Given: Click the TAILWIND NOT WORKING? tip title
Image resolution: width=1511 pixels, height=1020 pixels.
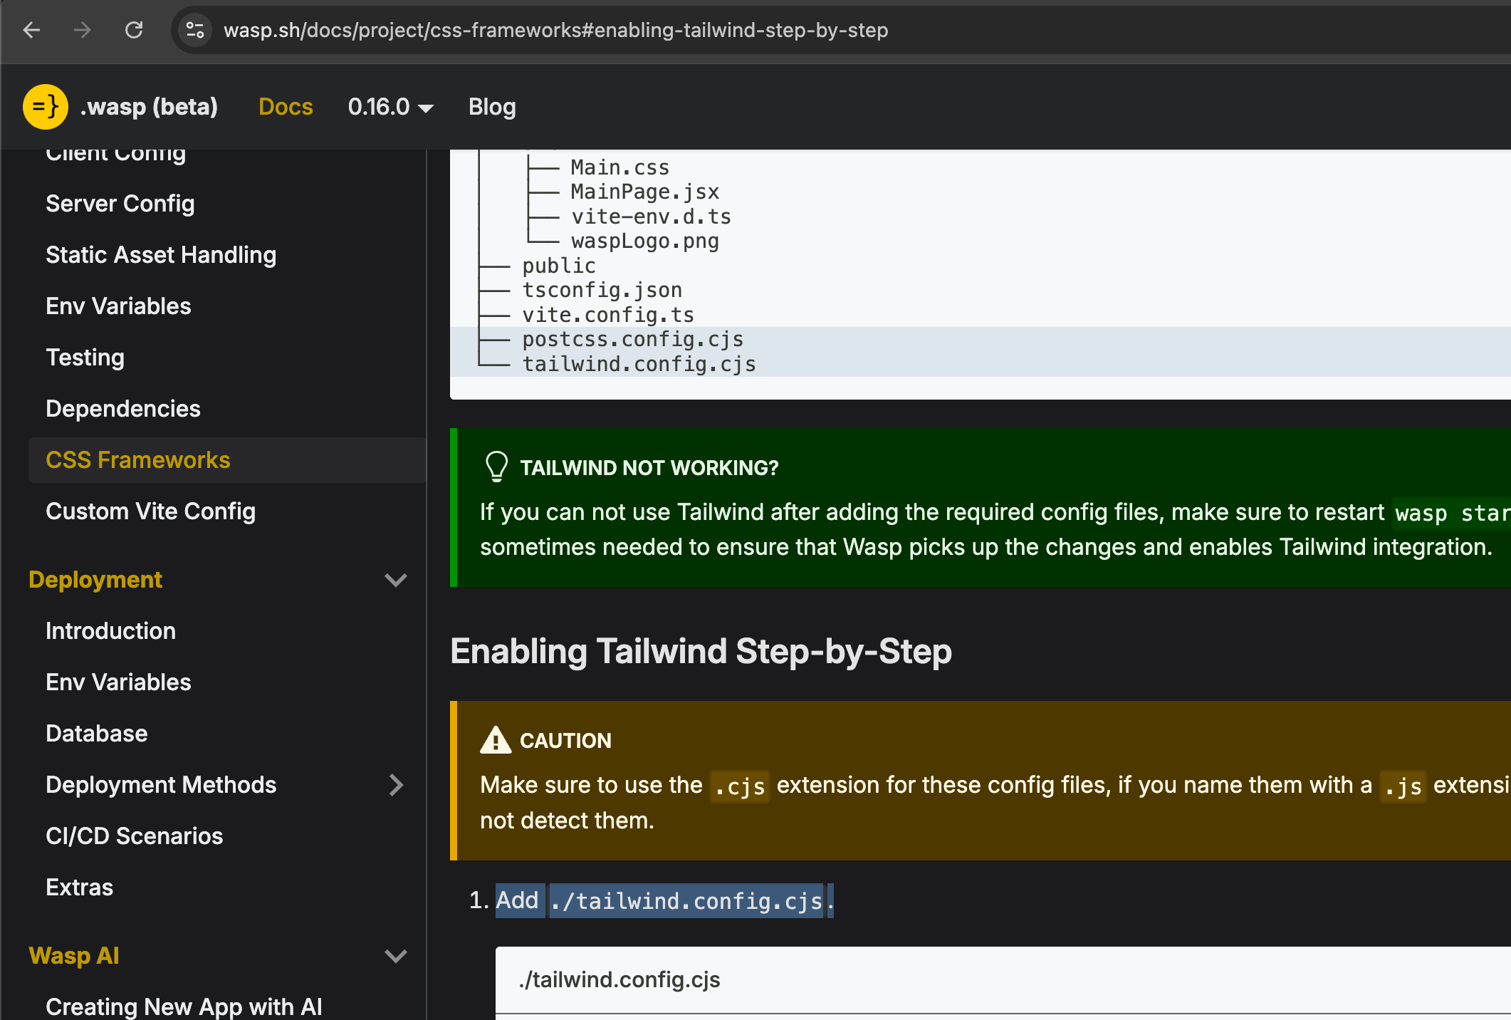Looking at the screenshot, I should point(649,468).
